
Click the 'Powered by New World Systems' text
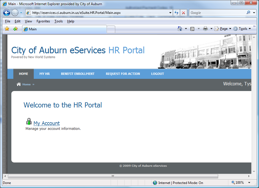(33, 57)
